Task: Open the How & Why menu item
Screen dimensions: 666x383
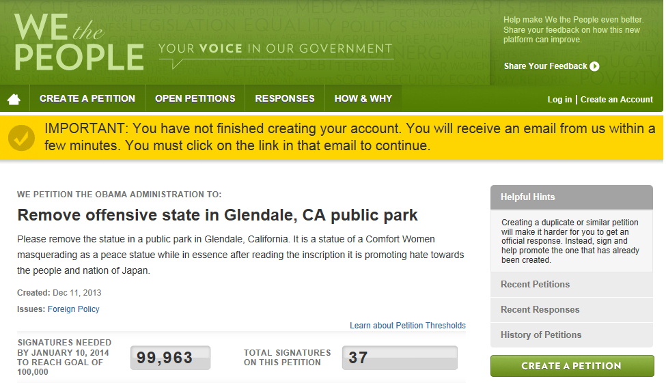Action: 363,98
